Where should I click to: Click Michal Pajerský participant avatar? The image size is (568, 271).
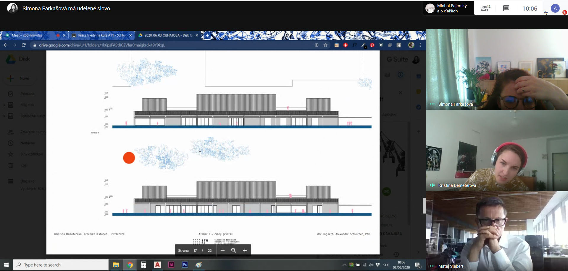tap(430, 8)
